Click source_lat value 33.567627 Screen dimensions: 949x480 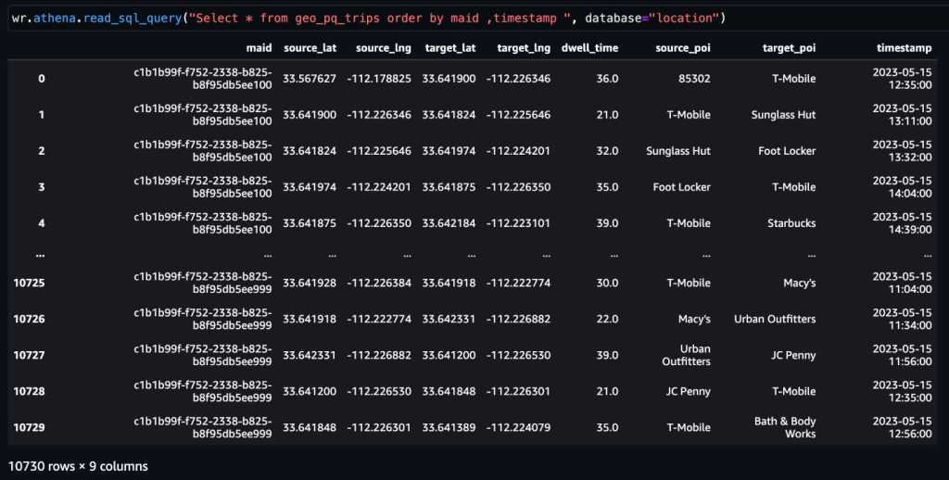tap(310, 78)
